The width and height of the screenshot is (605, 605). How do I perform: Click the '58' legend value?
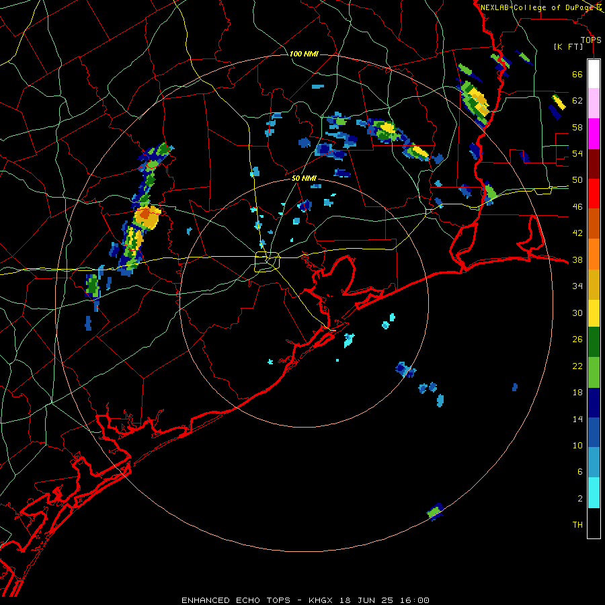click(x=577, y=127)
